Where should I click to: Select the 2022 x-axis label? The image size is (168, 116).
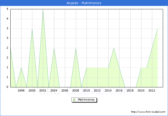click(152, 90)
